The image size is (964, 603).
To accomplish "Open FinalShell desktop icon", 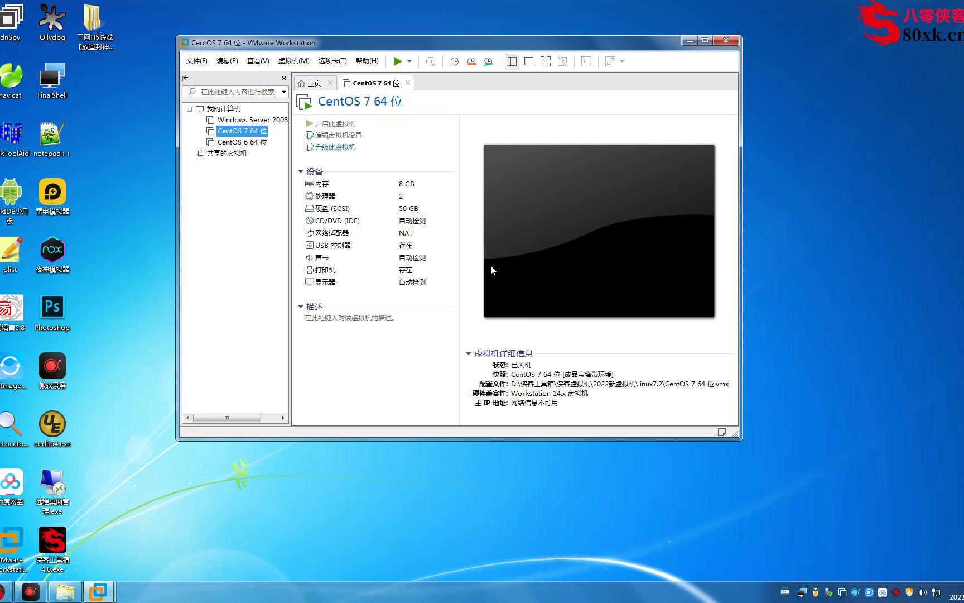I will 52,81.
